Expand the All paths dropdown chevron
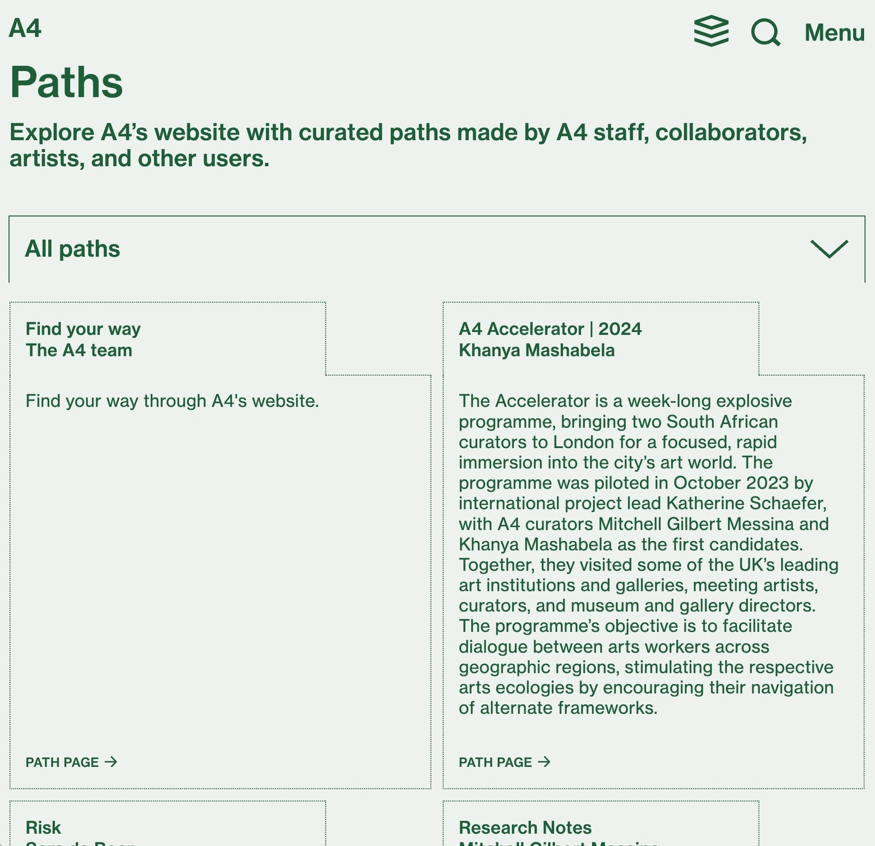This screenshot has width=875, height=846. [829, 249]
